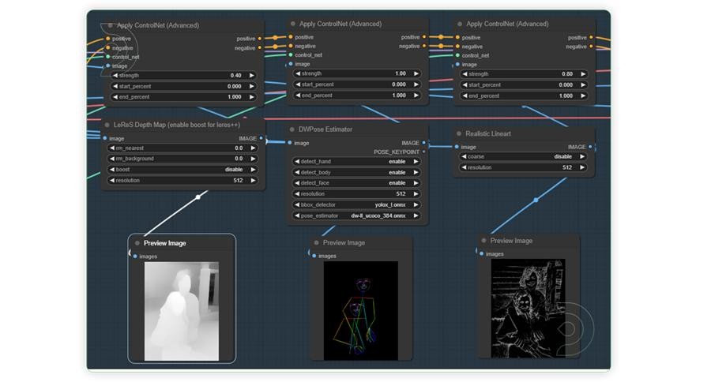Click image input port on ControlNet node strength 0.80
The height and width of the screenshot is (382, 711).
coord(457,65)
